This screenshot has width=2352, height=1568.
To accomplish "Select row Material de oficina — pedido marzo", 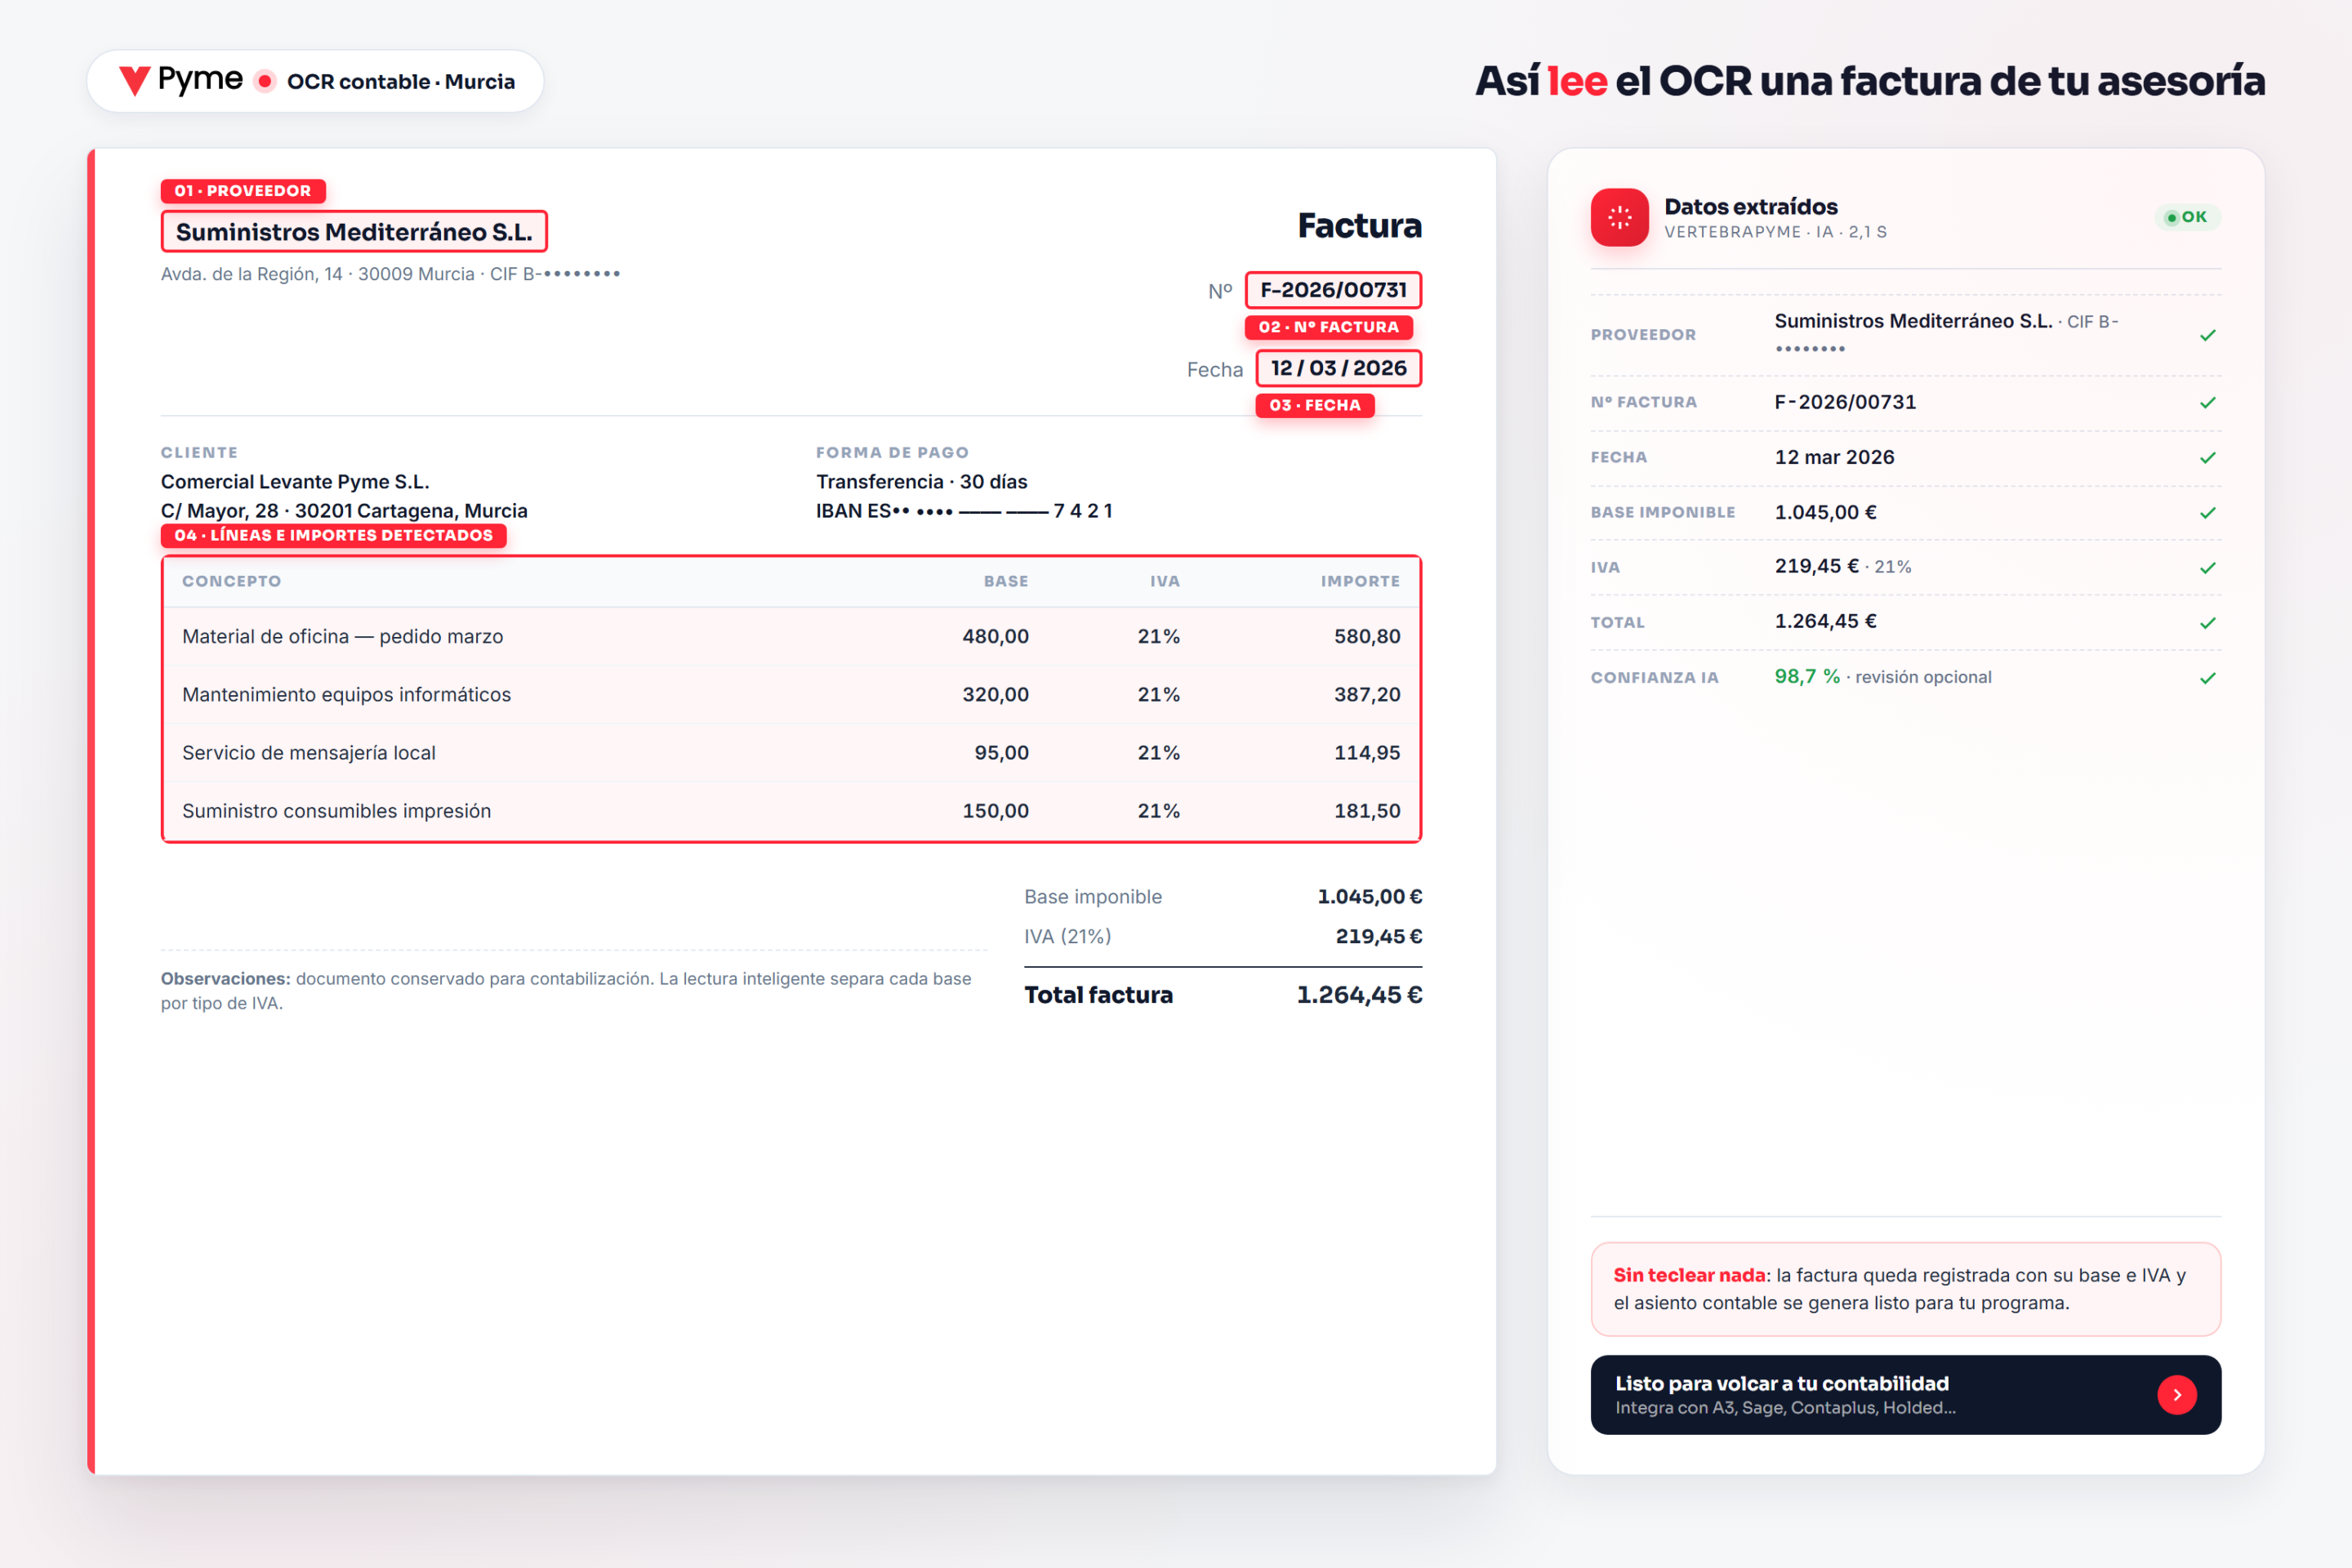I will click(791, 636).
